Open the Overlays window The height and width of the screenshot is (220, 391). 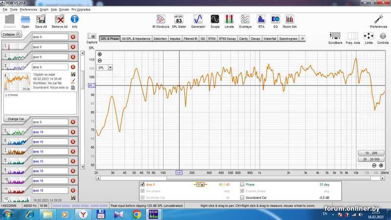coord(245,20)
